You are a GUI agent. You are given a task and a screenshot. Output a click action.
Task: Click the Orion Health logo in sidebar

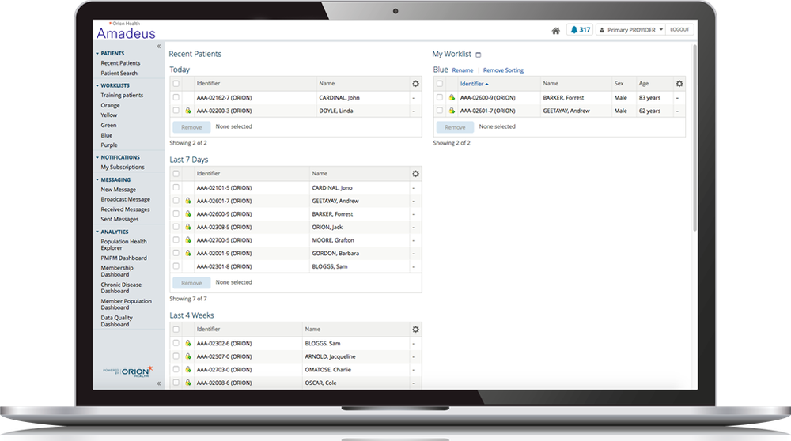pos(128,372)
